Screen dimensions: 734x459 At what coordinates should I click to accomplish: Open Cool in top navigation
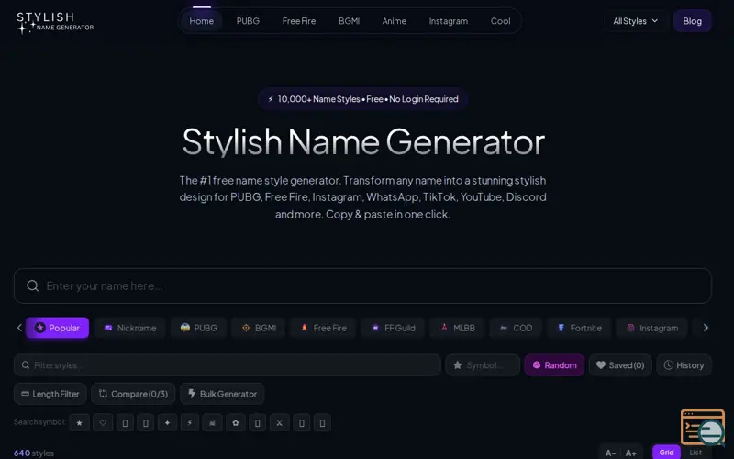tap(500, 21)
